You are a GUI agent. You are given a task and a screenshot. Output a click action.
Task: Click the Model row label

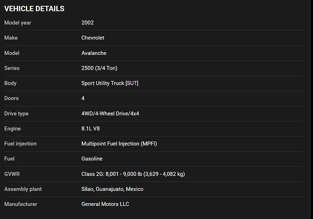tap(12, 53)
